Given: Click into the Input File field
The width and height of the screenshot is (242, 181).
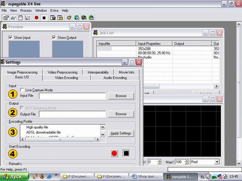Looking at the screenshot, I should [x=72, y=96].
